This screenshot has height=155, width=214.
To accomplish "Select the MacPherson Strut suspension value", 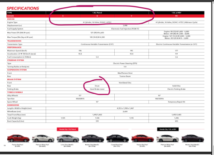I will tap(125, 73).
